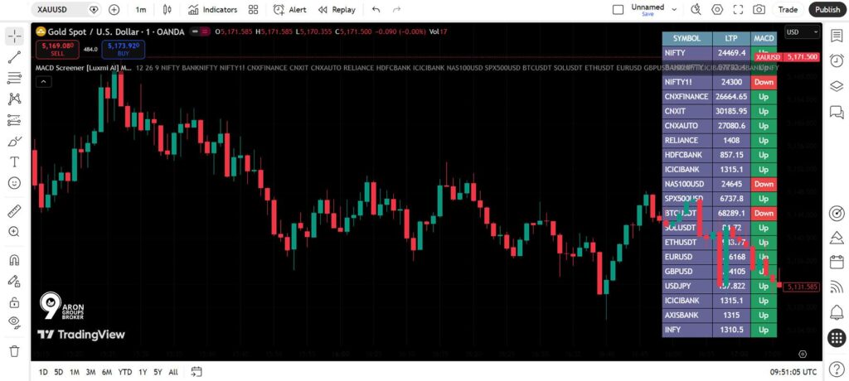Image resolution: width=849 pixels, height=381 pixels.
Task: Select the crosshair cursor tool
Action: pyautogui.click(x=15, y=36)
